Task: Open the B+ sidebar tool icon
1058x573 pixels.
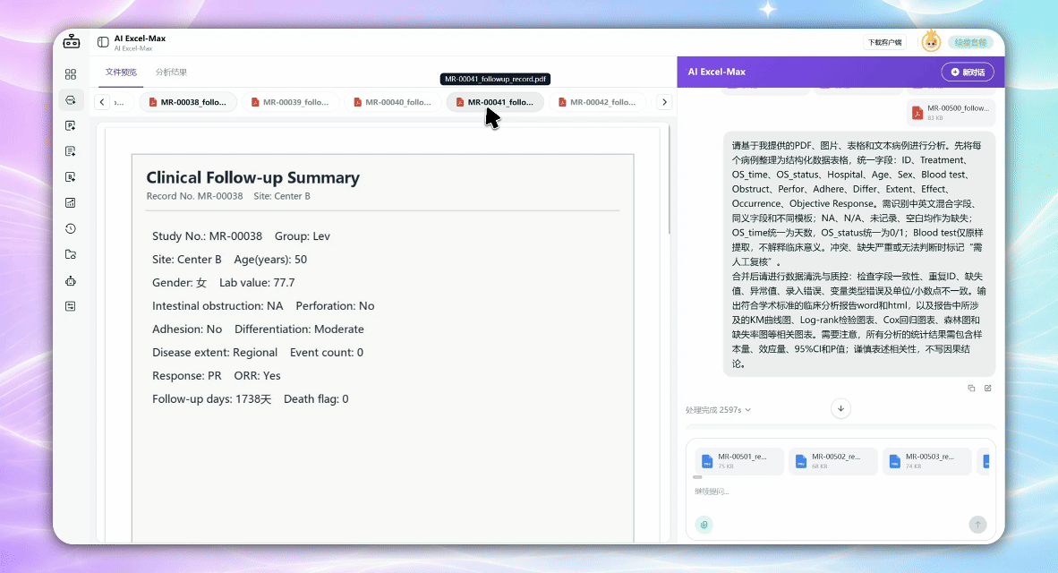Action: 71,177
